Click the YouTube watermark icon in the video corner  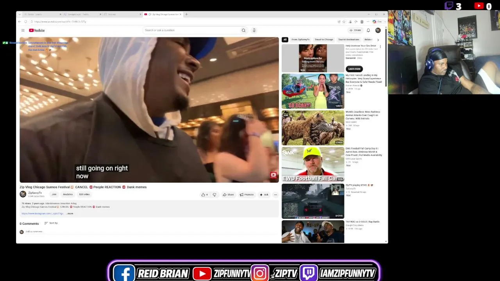[x=273, y=175]
